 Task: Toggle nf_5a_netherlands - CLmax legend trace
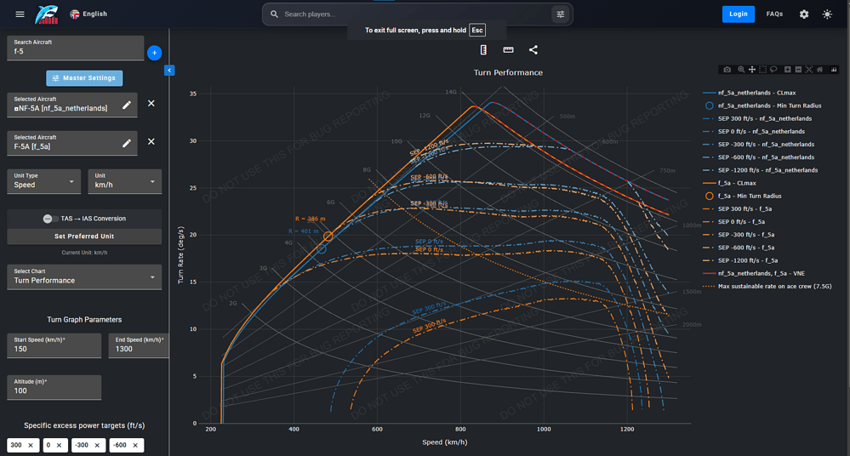(749, 93)
